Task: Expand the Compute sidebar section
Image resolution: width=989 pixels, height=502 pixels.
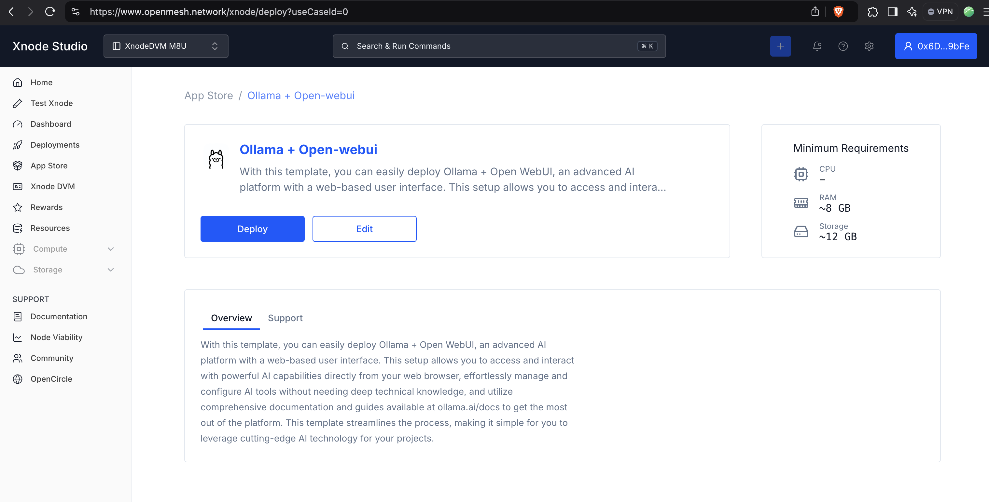Action: (x=63, y=249)
